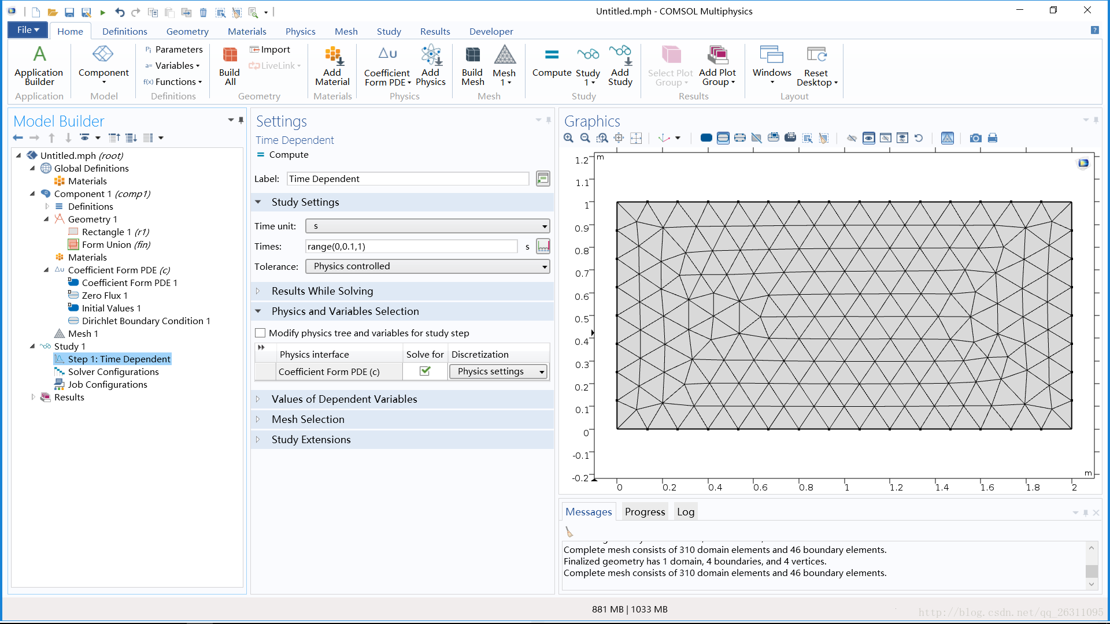Screen dimensions: 1110x624
Task: Expand the Results tree node
Action: [33, 397]
